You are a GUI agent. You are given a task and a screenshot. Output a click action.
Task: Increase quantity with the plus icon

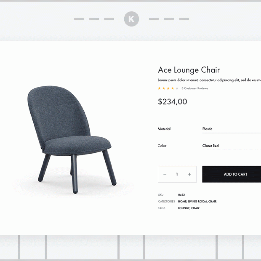(189, 174)
